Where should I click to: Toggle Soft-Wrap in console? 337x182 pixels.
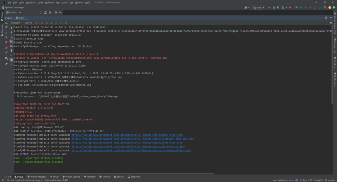coord(12,37)
